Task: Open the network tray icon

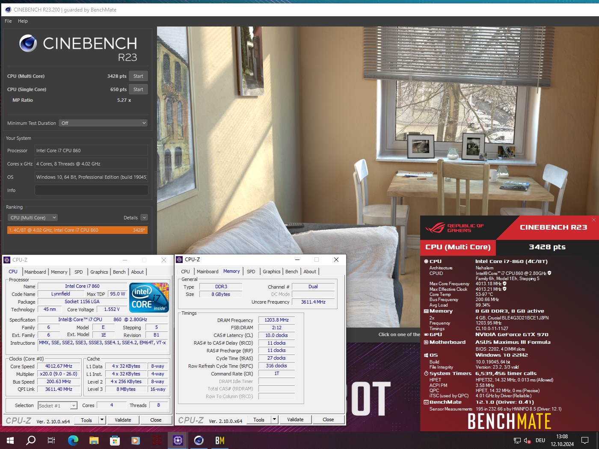Action: click(517, 440)
